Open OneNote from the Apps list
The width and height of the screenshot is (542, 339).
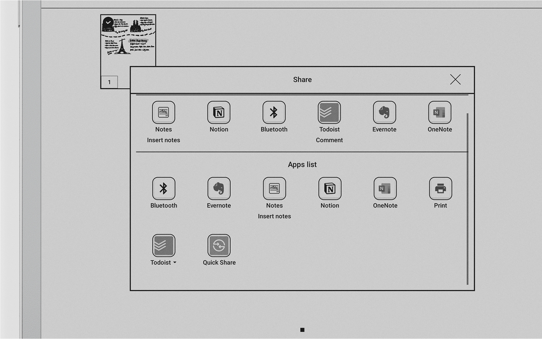[x=385, y=188]
